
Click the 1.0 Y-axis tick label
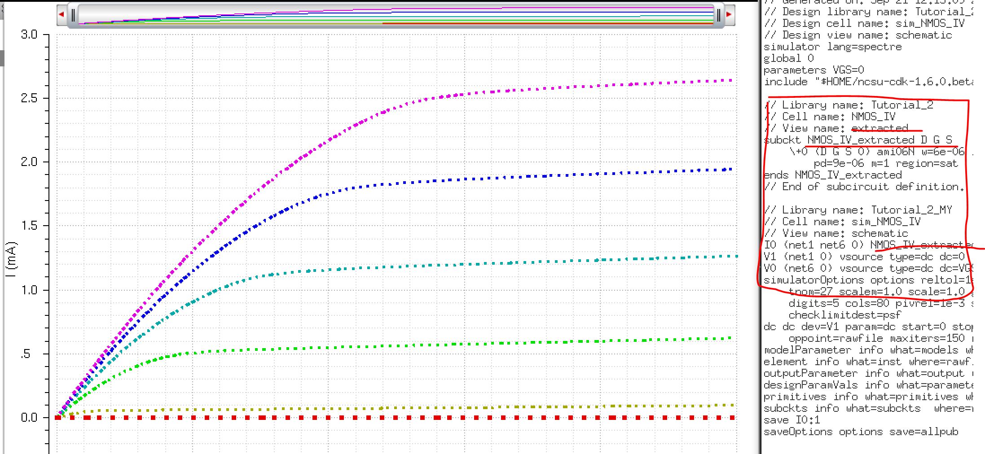click(x=29, y=290)
